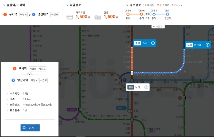Open 역정보 for 영산대역 in the header
Screen dimensions: 214x137
(x=55, y=15)
